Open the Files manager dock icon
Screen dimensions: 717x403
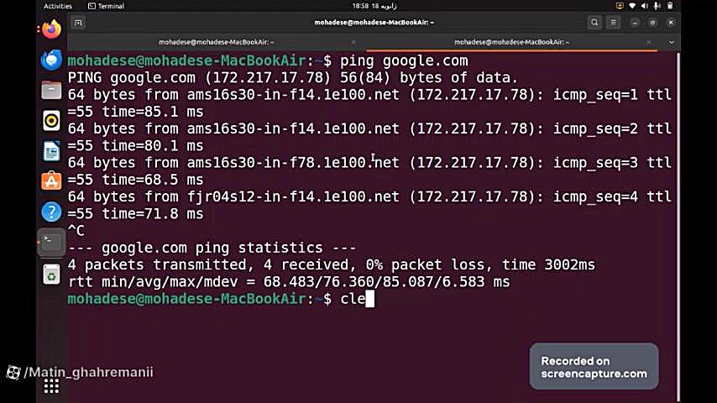(51, 90)
